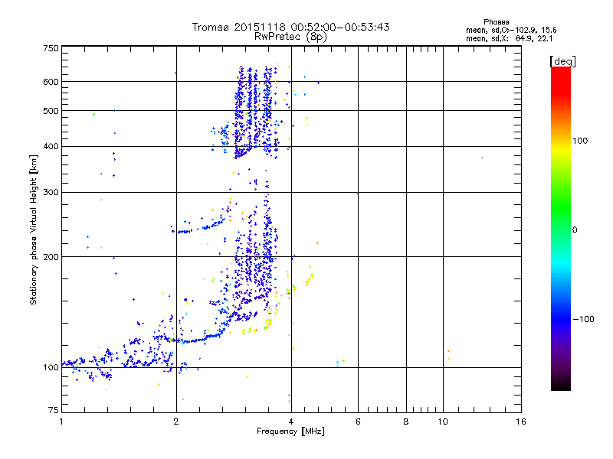Click the x-axis label 'Frequency [MHz]'

click(x=290, y=431)
